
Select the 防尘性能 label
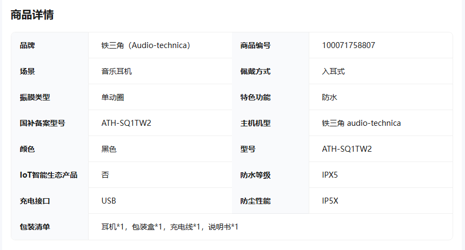[x=255, y=201]
